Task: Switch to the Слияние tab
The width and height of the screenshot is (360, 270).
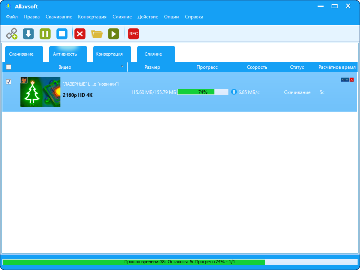Action: coord(156,54)
